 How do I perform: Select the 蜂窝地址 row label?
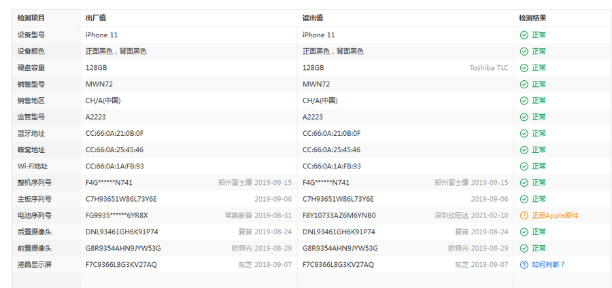31,150
